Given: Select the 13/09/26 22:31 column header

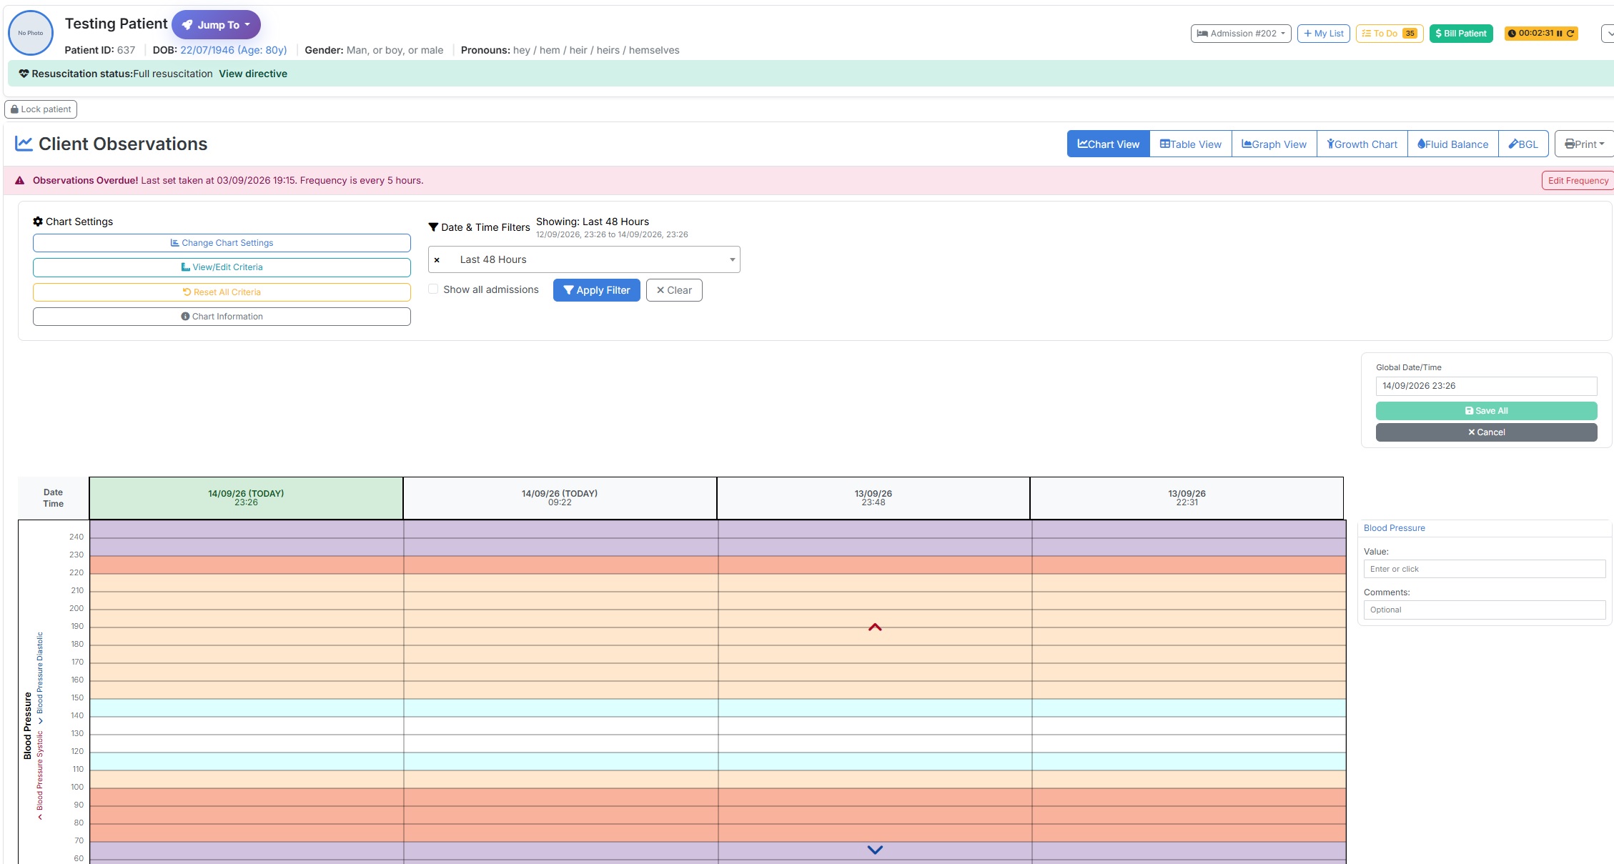Looking at the screenshot, I should click(1187, 498).
